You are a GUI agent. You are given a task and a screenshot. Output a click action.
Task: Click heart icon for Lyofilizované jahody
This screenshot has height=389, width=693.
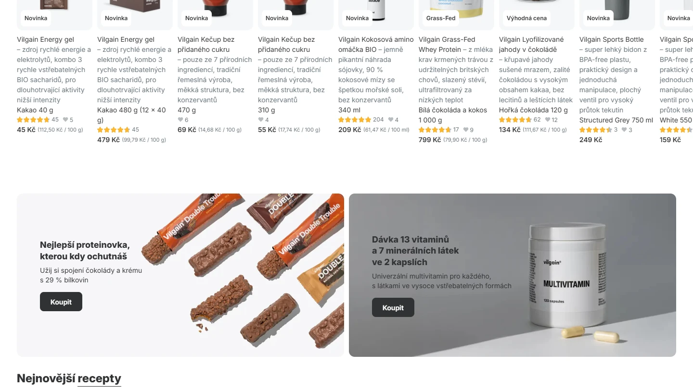tap(547, 120)
